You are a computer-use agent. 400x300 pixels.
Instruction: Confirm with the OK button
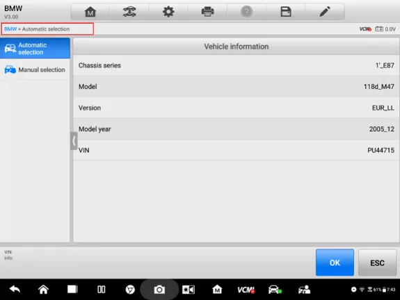tap(335, 262)
